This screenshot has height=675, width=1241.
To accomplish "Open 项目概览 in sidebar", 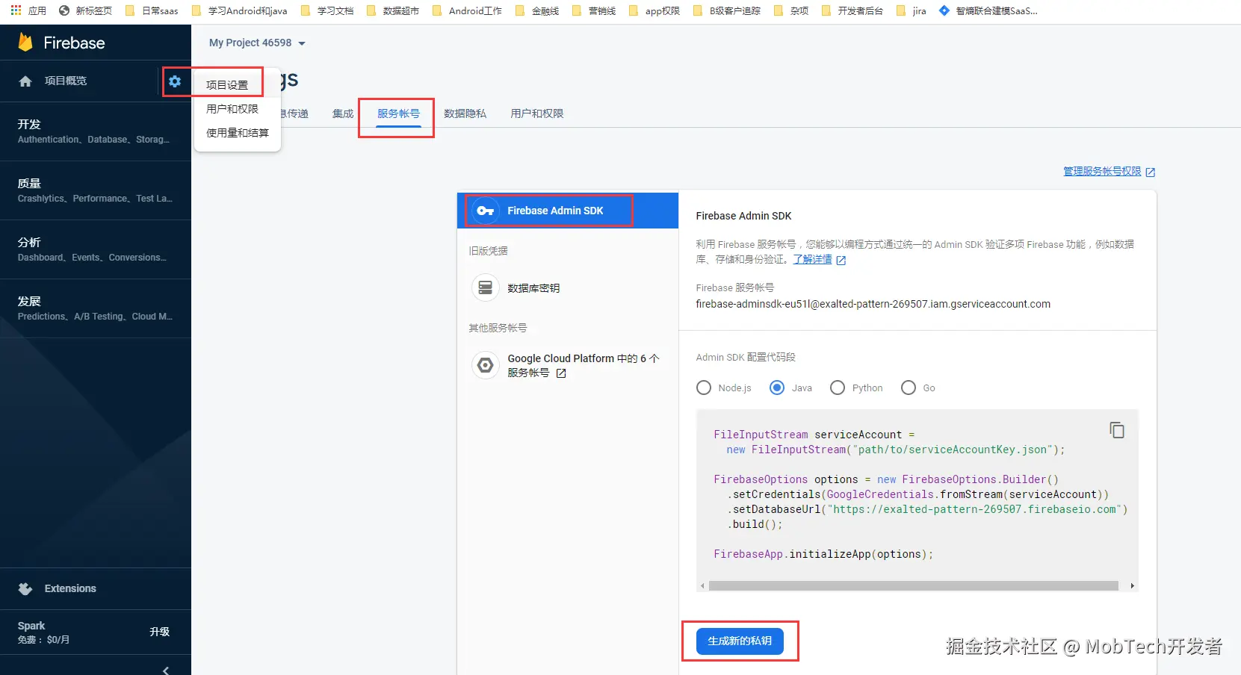I will (x=66, y=81).
